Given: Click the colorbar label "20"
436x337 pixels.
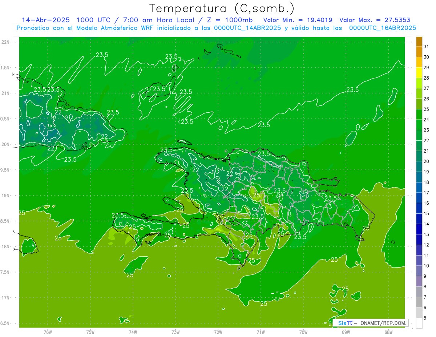Looking at the screenshot, I should [x=427, y=161].
